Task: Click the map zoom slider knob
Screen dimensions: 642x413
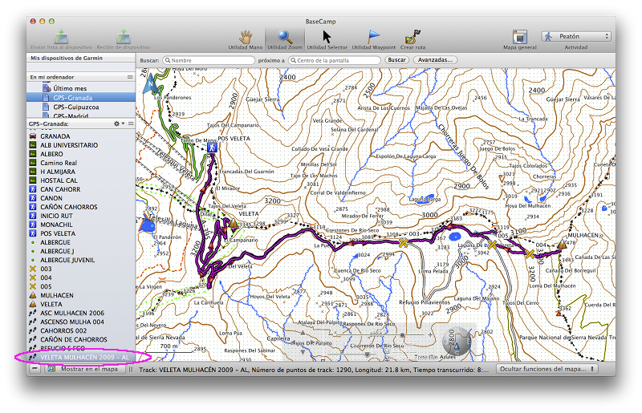Action: [403, 335]
